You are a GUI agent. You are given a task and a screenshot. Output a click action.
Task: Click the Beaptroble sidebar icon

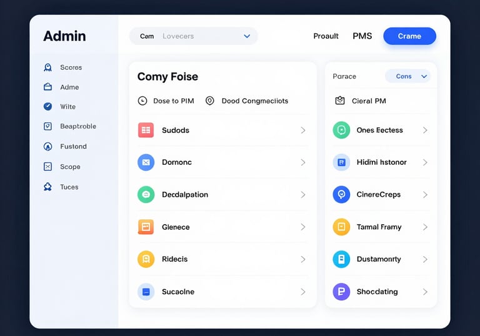pos(47,126)
